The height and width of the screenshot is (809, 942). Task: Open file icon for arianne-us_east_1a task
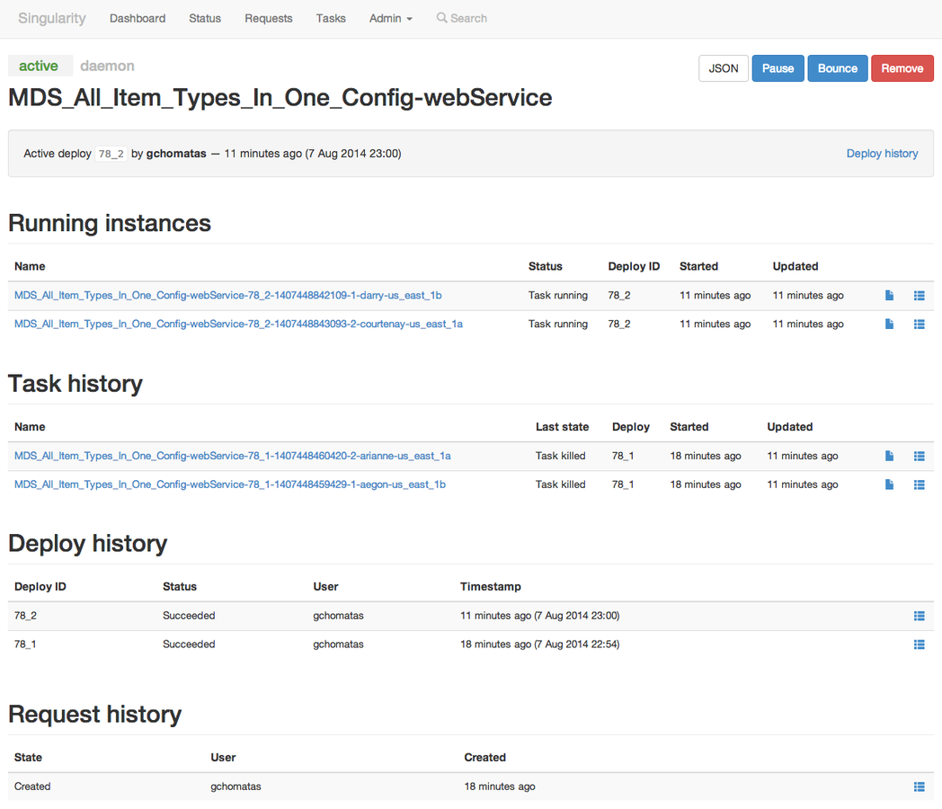(x=889, y=456)
